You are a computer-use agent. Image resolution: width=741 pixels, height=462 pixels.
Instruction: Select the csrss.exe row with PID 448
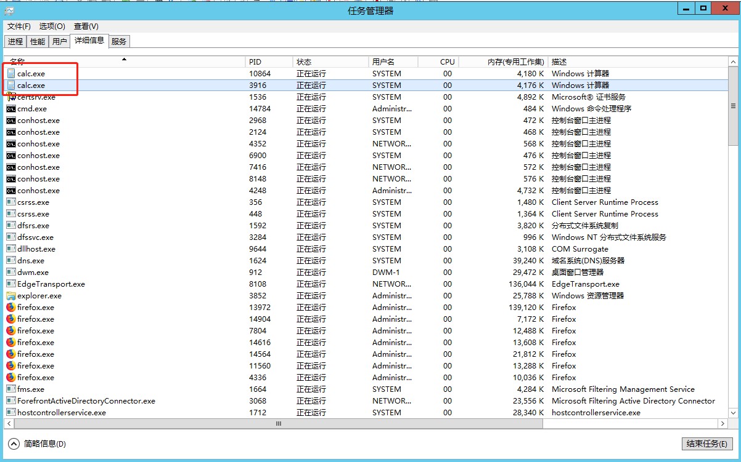366,213
